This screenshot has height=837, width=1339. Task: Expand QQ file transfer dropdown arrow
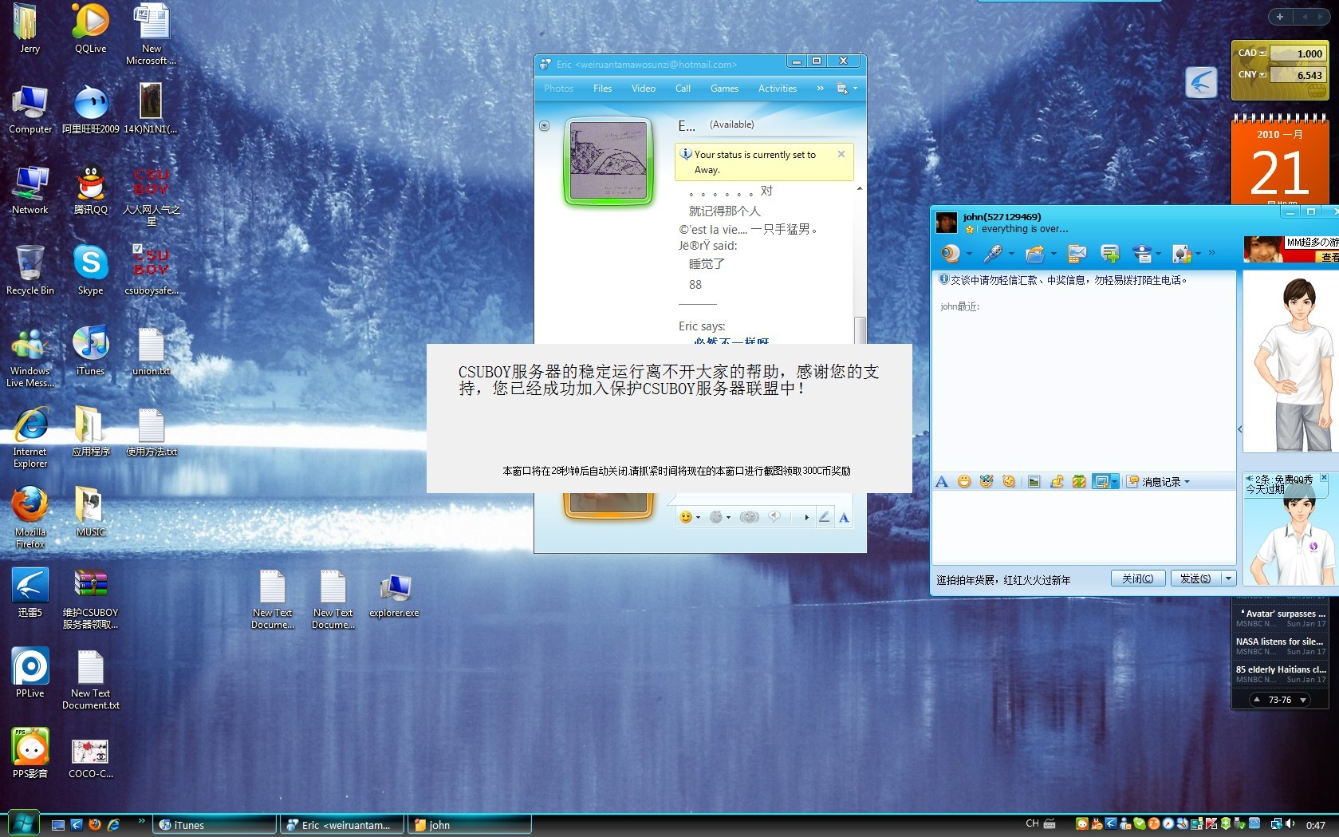pyautogui.click(x=1053, y=255)
